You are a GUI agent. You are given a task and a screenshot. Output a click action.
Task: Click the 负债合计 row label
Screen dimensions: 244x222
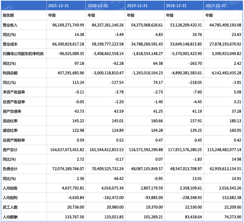(x=10, y=169)
